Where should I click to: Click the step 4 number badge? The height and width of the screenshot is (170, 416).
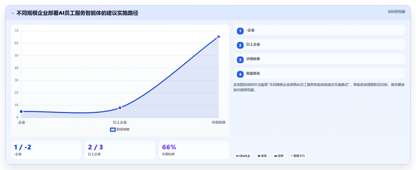pyautogui.click(x=240, y=74)
